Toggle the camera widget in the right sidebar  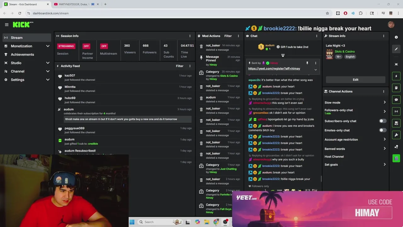(396, 123)
